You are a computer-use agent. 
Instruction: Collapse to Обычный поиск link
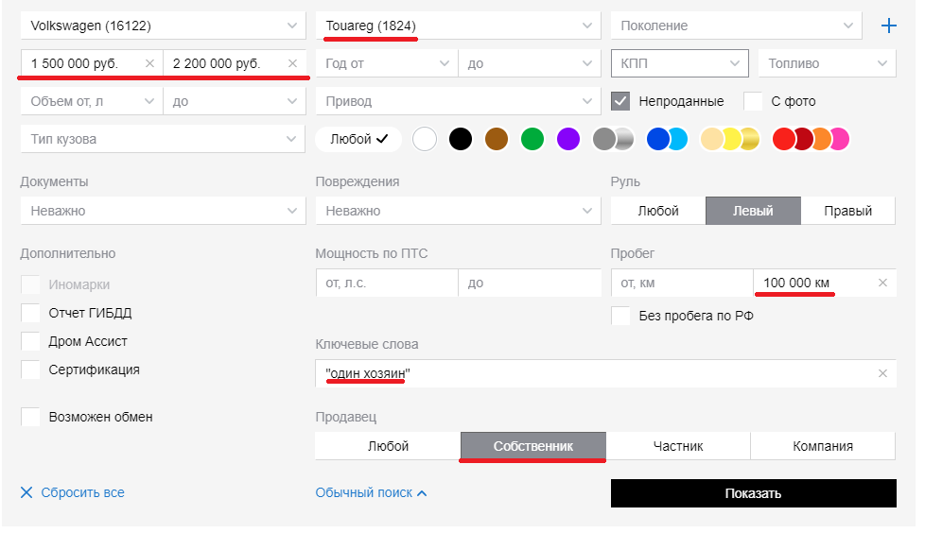coord(371,492)
